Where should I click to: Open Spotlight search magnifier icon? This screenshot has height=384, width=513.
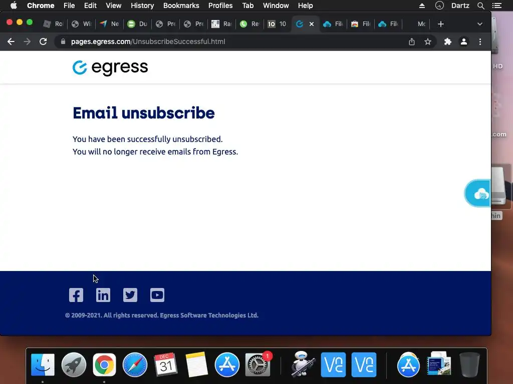point(480,5)
